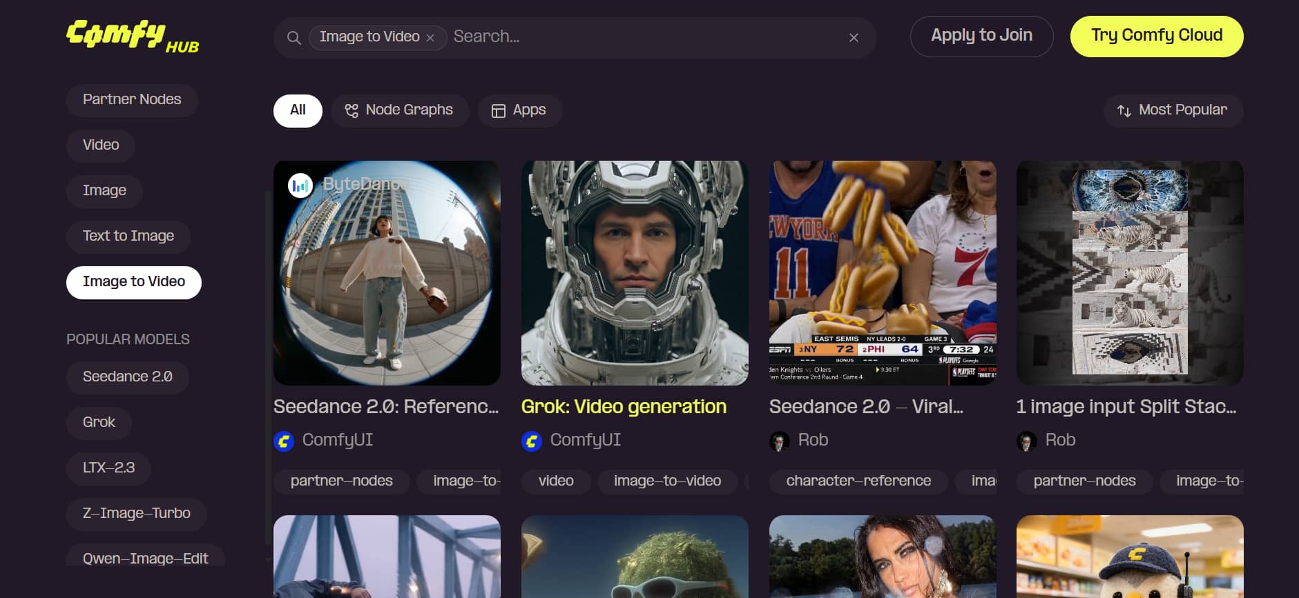Open the Seedance 2.0 – Viral title link
The height and width of the screenshot is (598, 1299).
pos(866,407)
